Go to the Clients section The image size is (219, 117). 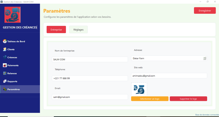[x=20, y=49]
